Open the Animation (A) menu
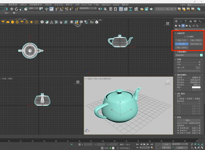This screenshot has height=150, width=205. [x=23, y=5]
